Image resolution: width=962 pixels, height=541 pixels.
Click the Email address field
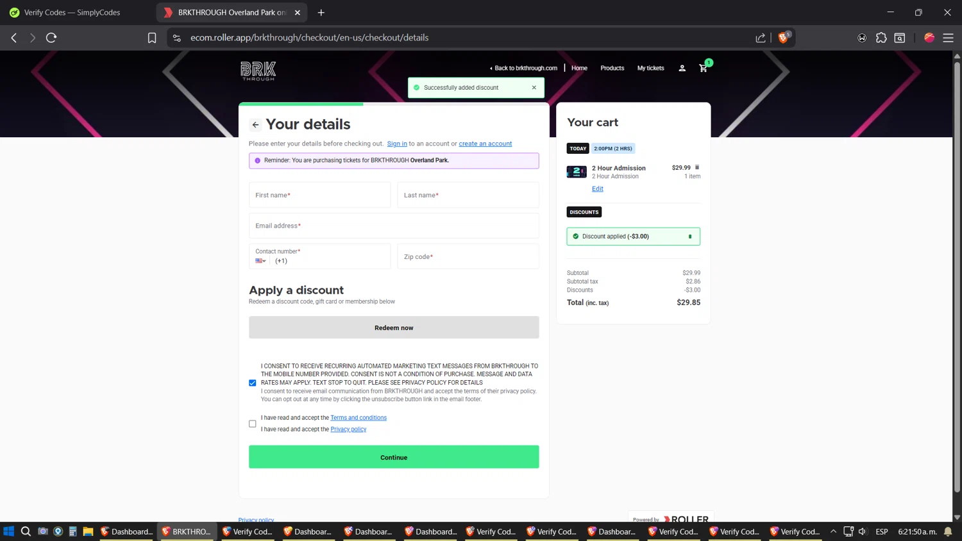pos(394,226)
